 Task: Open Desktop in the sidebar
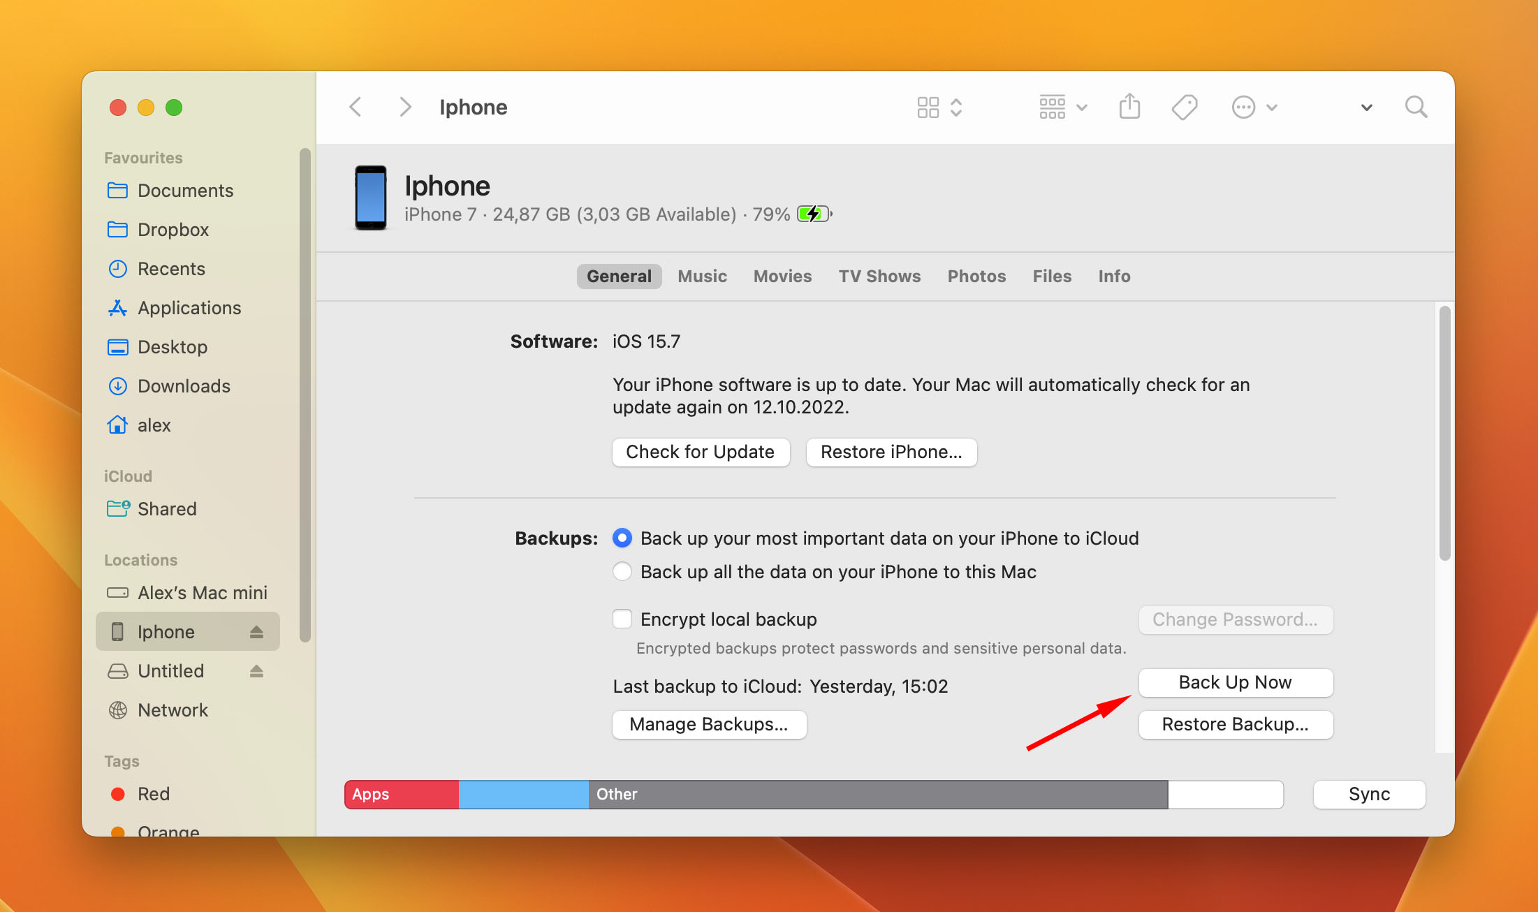click(x=188, y=347)
